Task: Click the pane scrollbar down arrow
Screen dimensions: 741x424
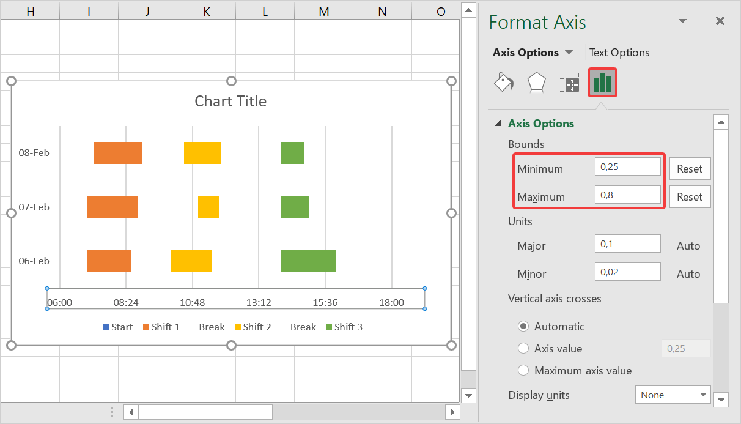Action: click(721, 400)
